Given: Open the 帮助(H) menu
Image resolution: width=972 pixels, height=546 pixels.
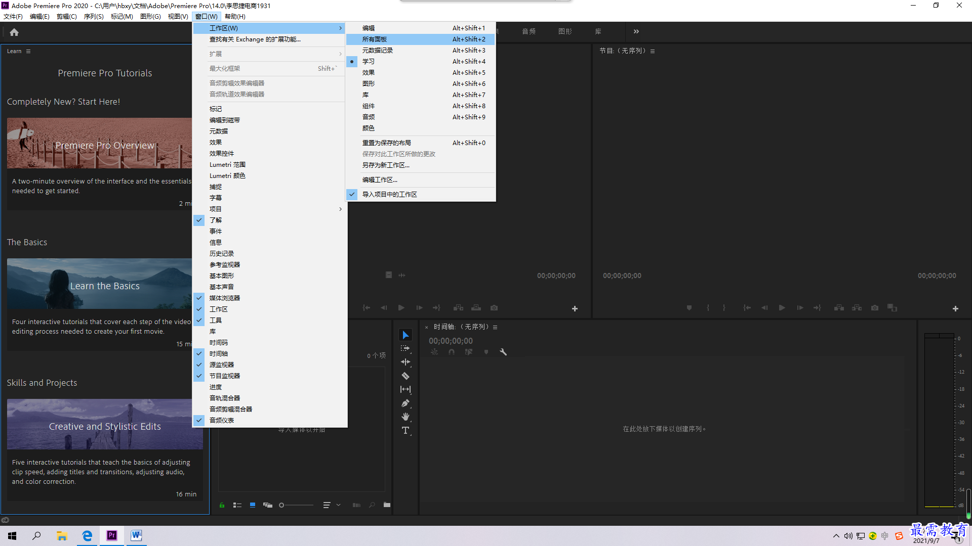Looking at the screenshot, I should pos(235,16).
